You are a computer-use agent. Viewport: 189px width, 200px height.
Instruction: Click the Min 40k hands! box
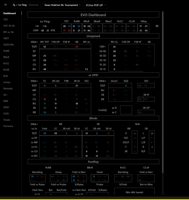coord(134,191)
